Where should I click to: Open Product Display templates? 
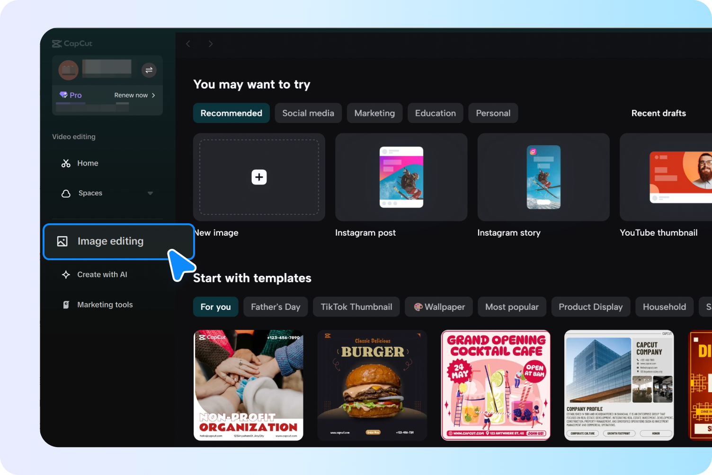click(x=590, y=307)
